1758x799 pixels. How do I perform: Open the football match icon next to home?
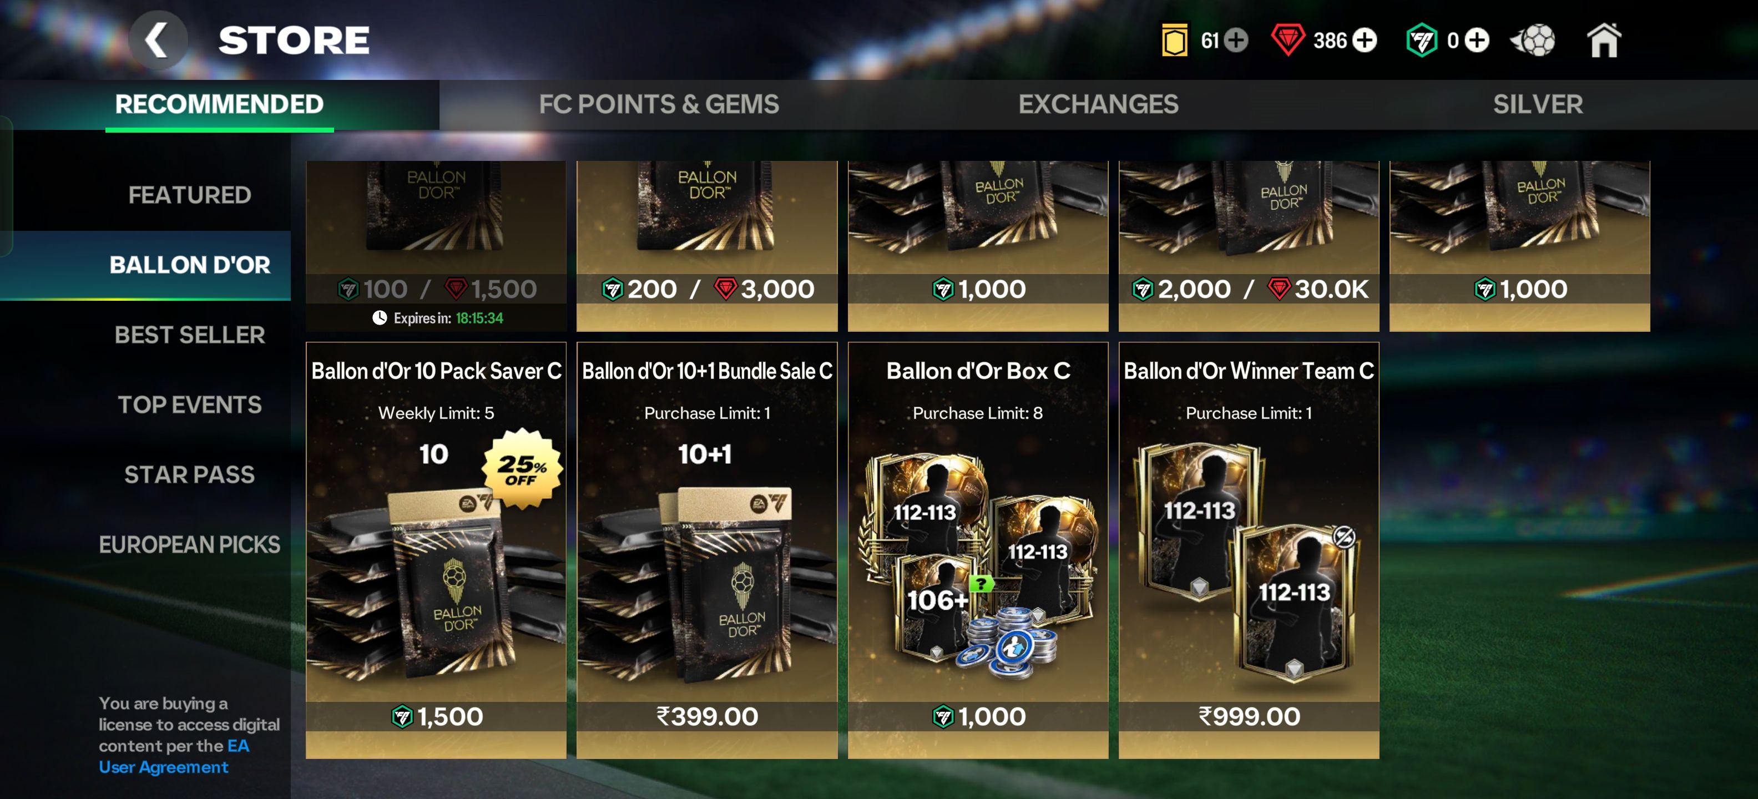1533,41
